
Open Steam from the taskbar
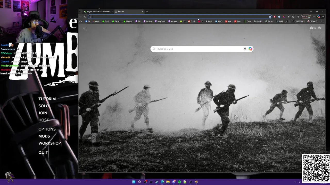156,182
